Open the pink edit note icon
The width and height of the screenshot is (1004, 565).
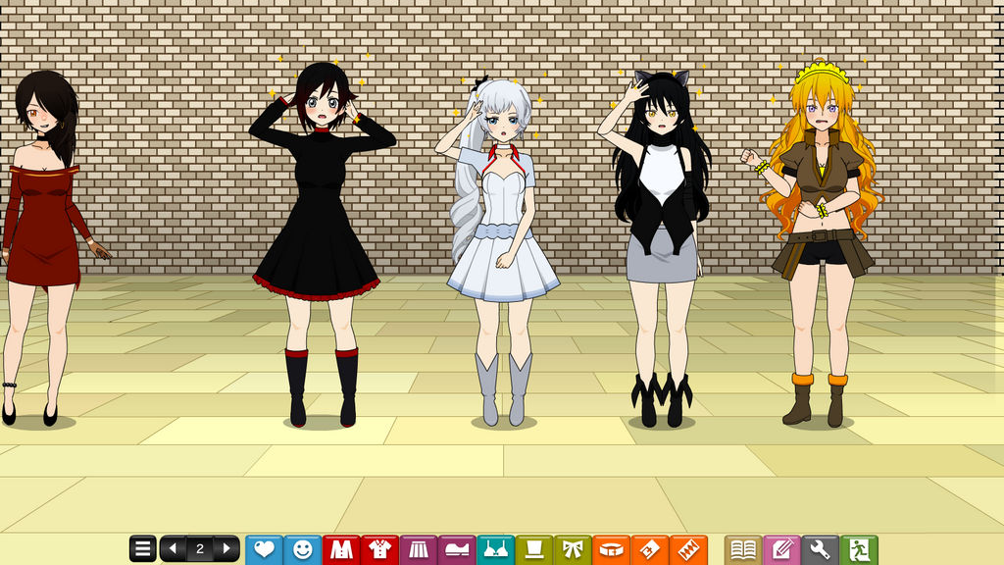click(x=781, y=549)
